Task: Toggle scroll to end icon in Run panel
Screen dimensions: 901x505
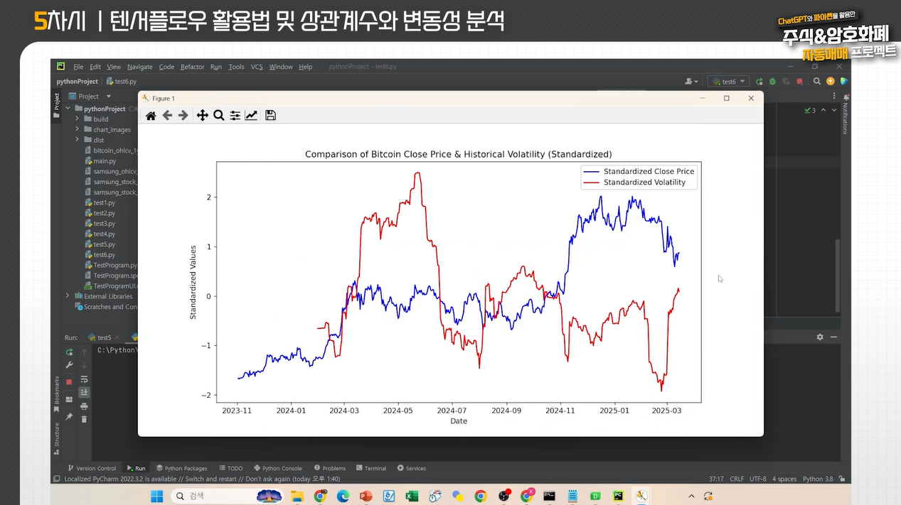Action: 84,392
